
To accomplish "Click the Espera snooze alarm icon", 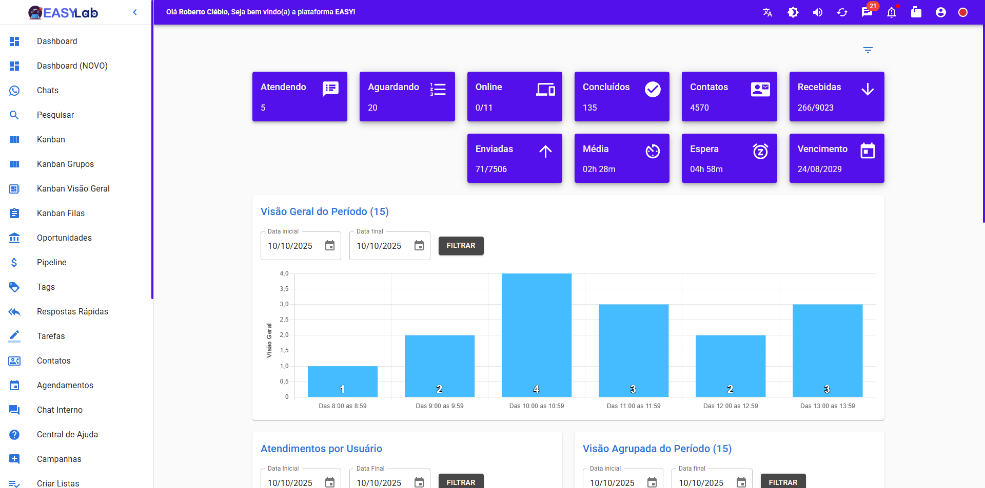I will tap(760, 151).
